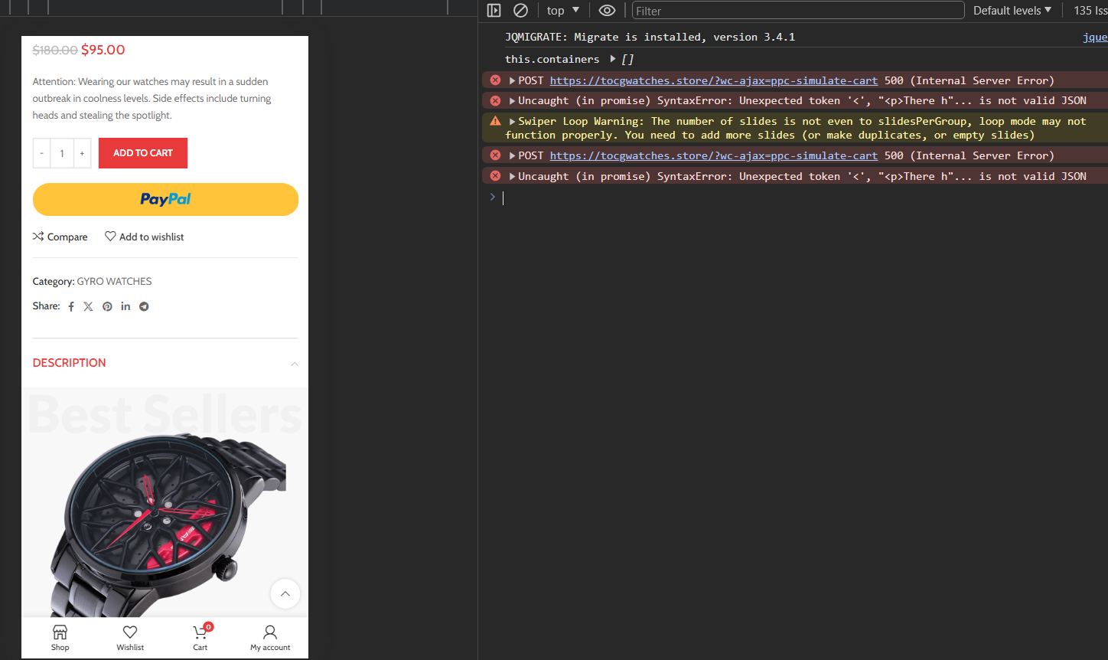Click the product quantity field showing 1
Image resolution: width=1108 pixels, height=660 pixels.
coord(62,153)
